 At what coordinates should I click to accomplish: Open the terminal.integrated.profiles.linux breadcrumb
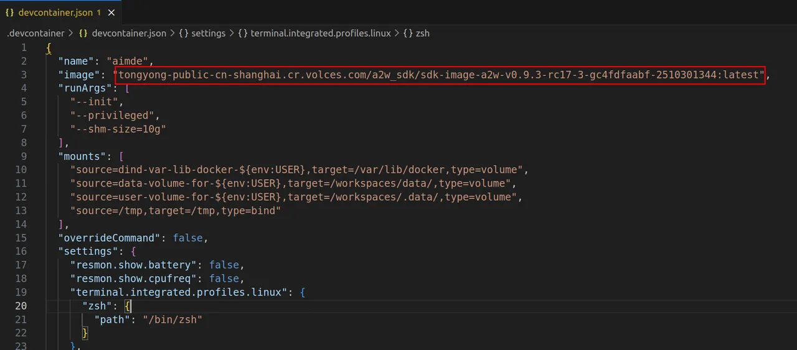(320, 33)
